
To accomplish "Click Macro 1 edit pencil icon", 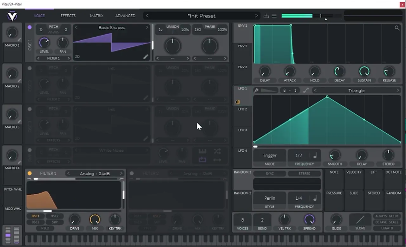I will point(20,40).
